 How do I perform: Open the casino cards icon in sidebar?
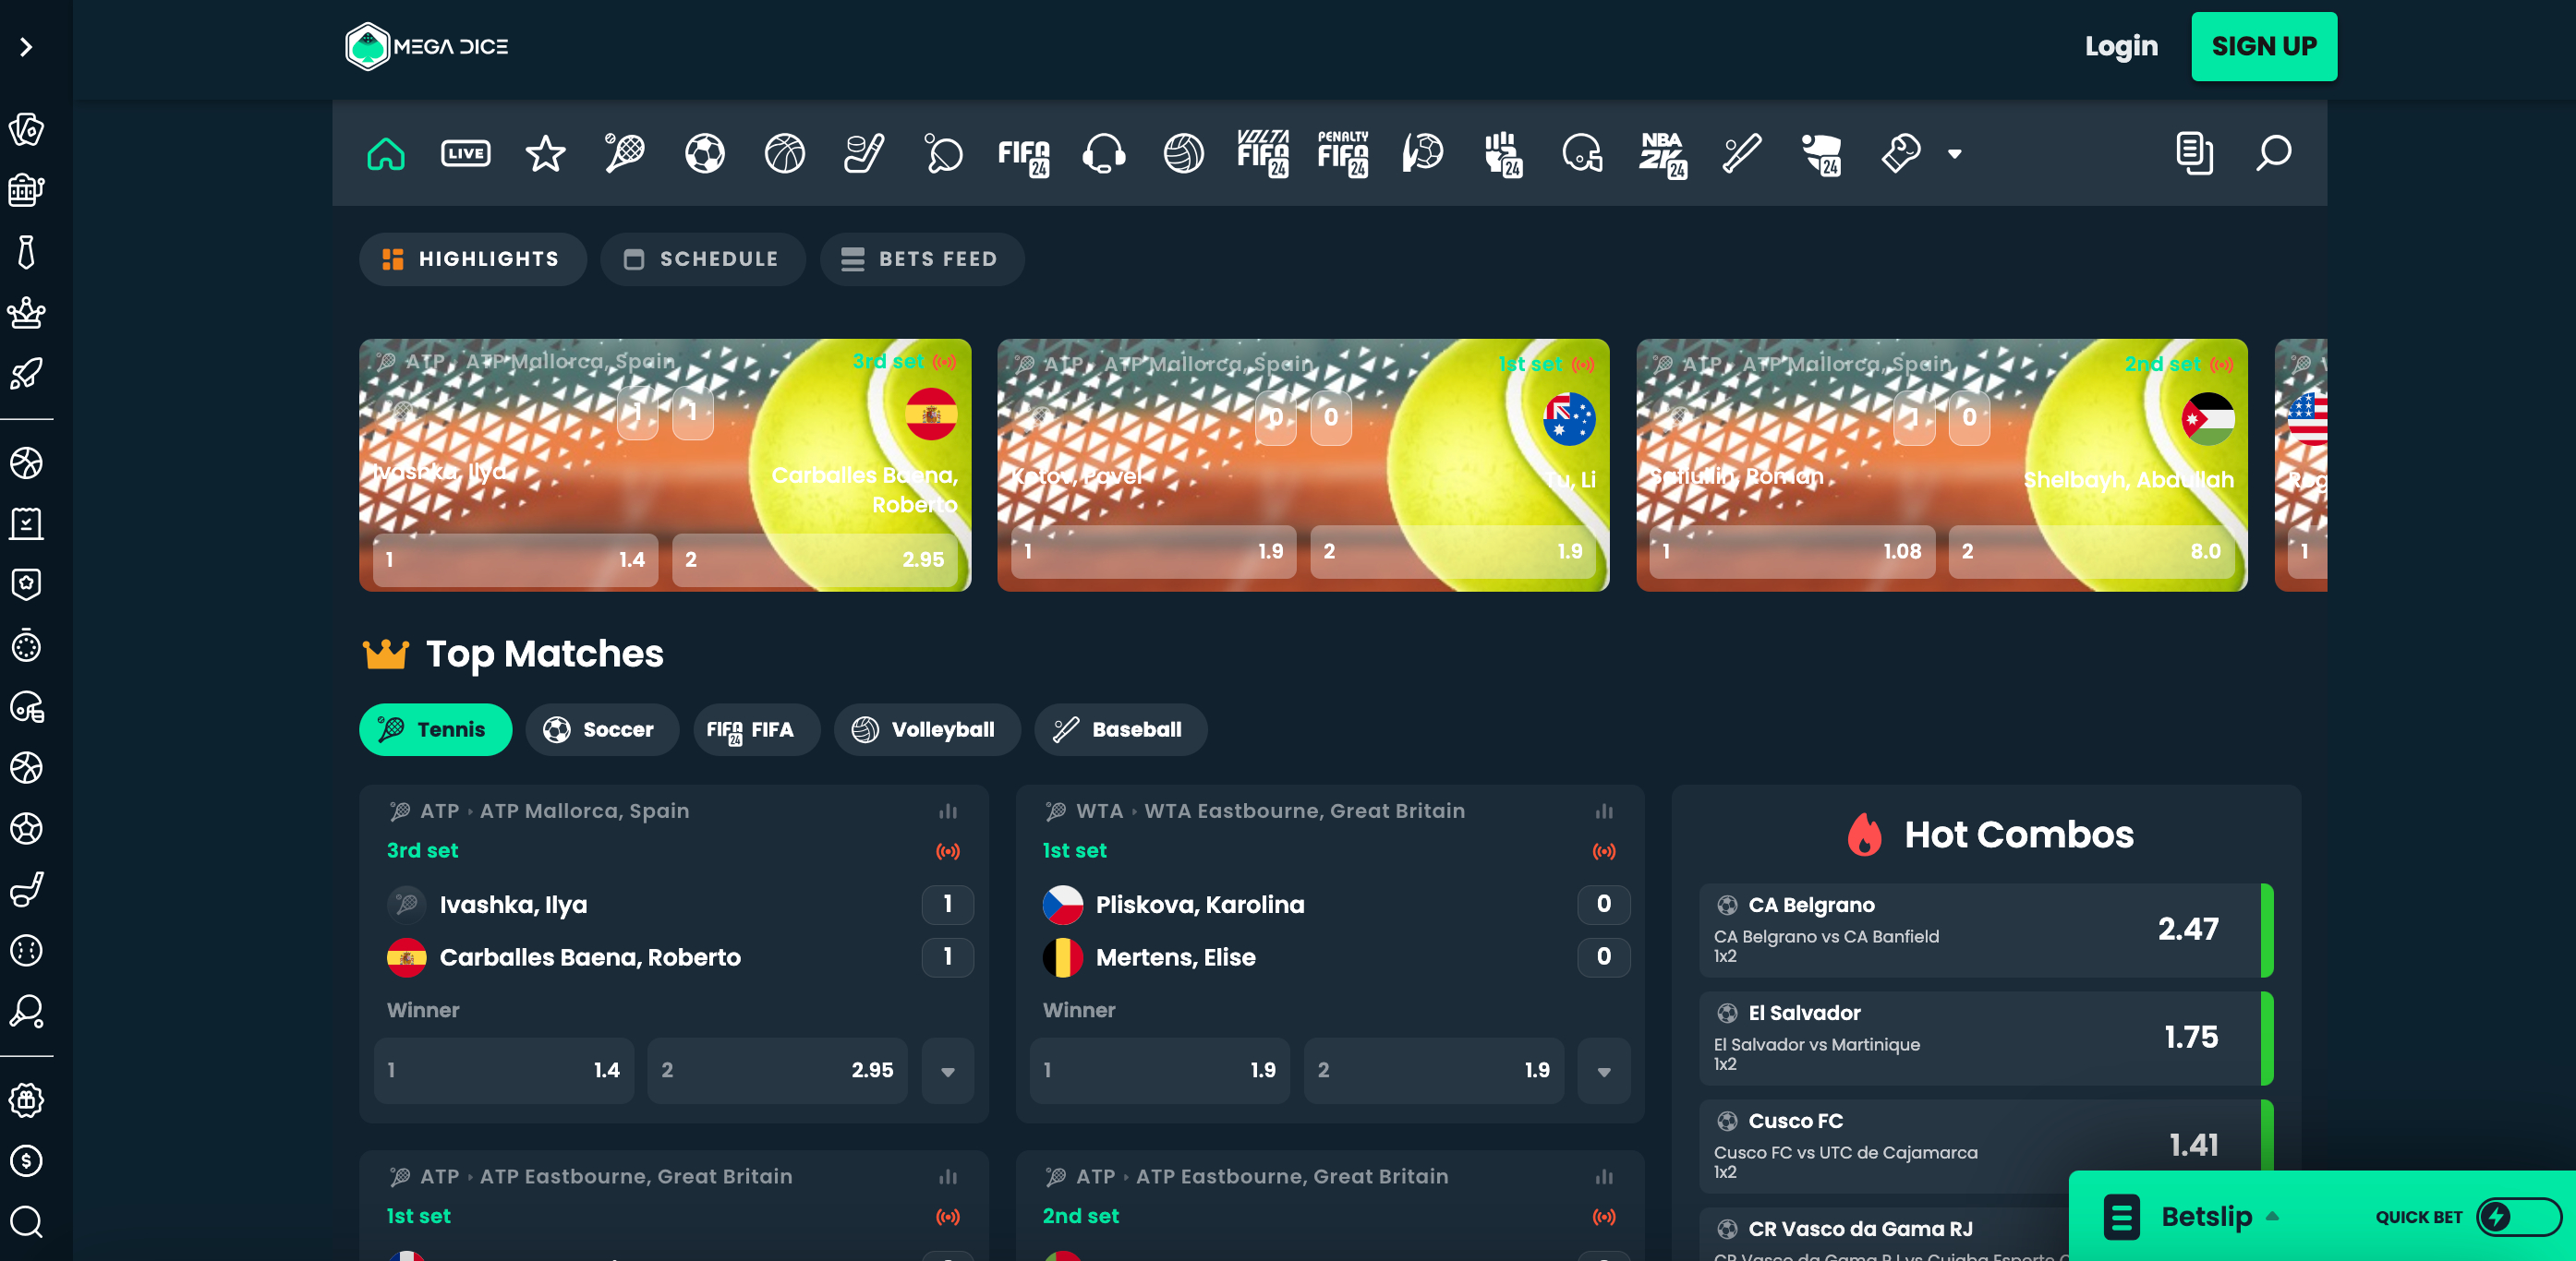tap(27, 129)
